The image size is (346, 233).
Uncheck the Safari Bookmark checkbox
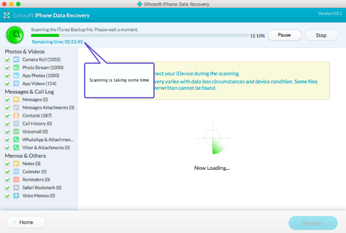pyautogui.click(x=7, y=188)
